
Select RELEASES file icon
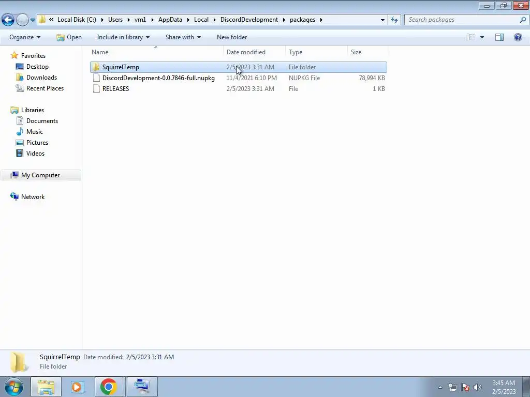[x=96, y=89]
